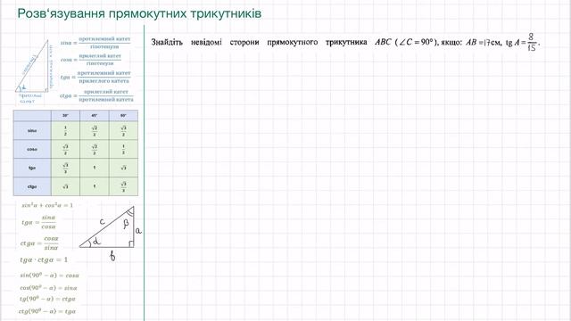This screenshot has width=571, height=321.
Task: Click the angle label α in the drawn triangle
Action: click(x=96, y=241)
